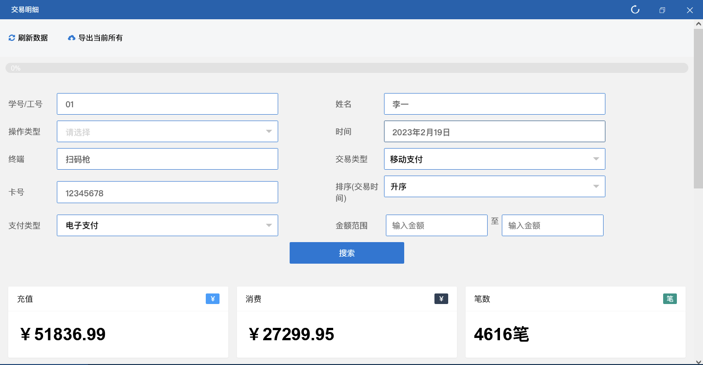The width and height of the screenshot is (703, 365).
Task: Click the minimum 金额 input box
Action: click(436, 226)
